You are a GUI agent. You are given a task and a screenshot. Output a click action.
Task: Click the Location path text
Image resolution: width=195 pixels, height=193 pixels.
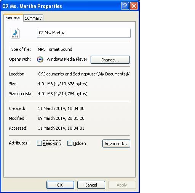[84, 74]
